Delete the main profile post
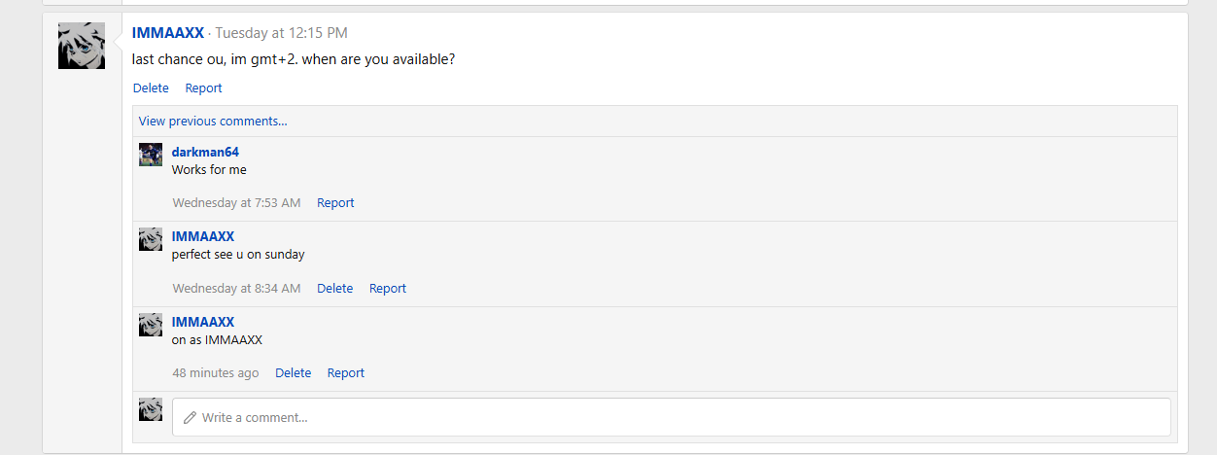Image resolution: width=1217 pixels, height=455 pixels. pyautogui.click(x=151, y=87)
